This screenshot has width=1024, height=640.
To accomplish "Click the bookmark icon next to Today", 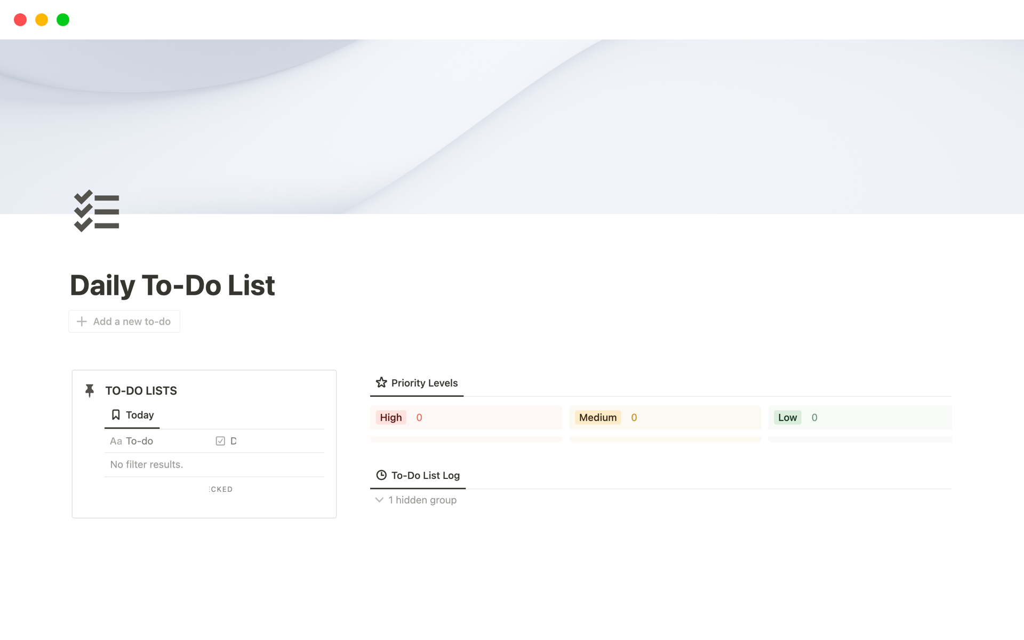I will click(115, 414).
